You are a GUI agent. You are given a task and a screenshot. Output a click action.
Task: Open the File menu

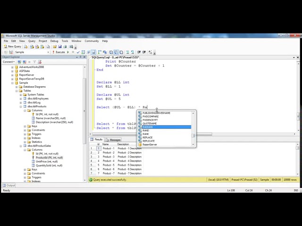click(x=6, y=41)
